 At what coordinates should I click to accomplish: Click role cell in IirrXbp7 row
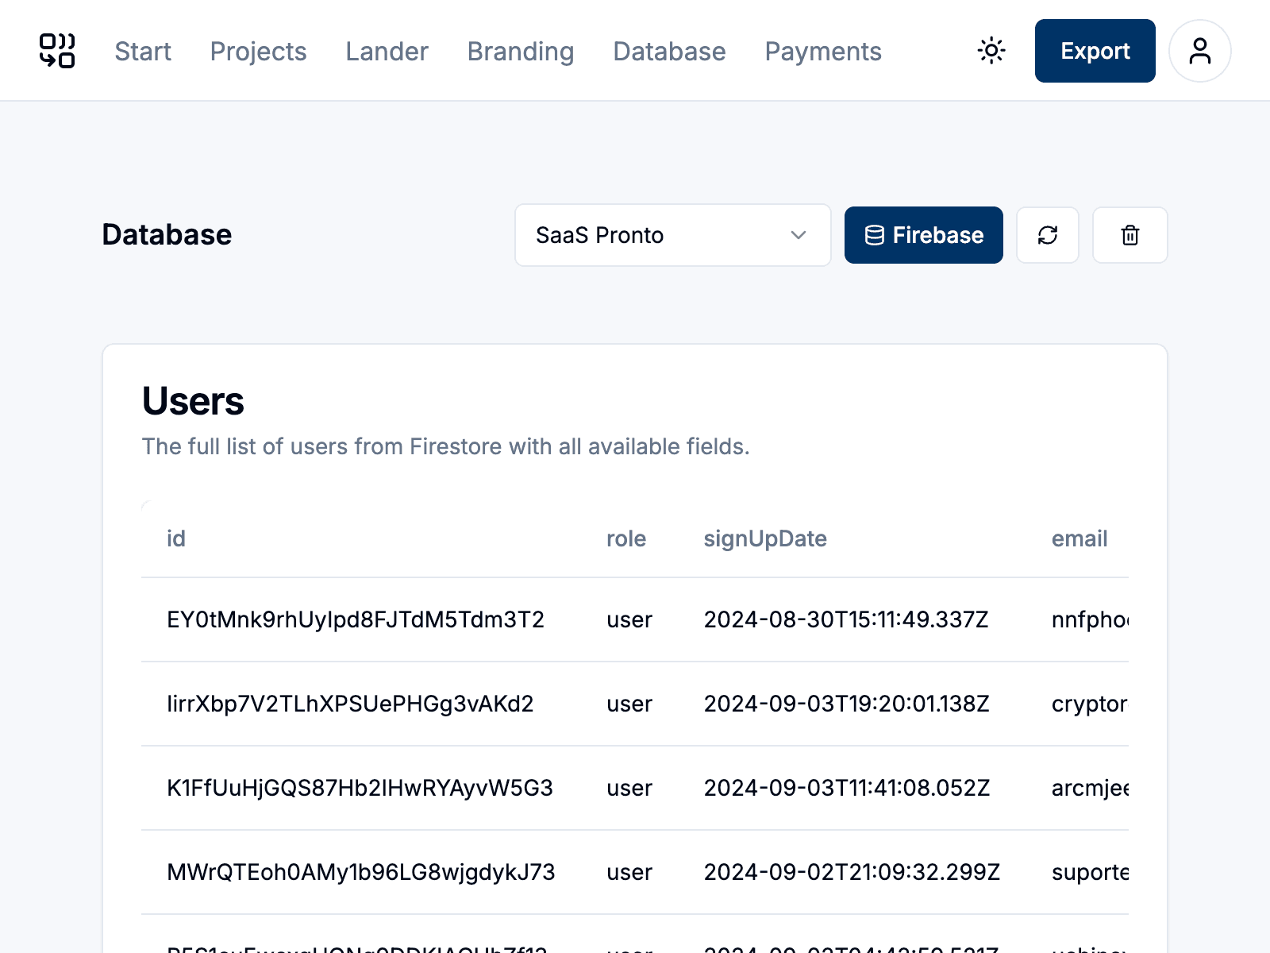pos(629,704)
